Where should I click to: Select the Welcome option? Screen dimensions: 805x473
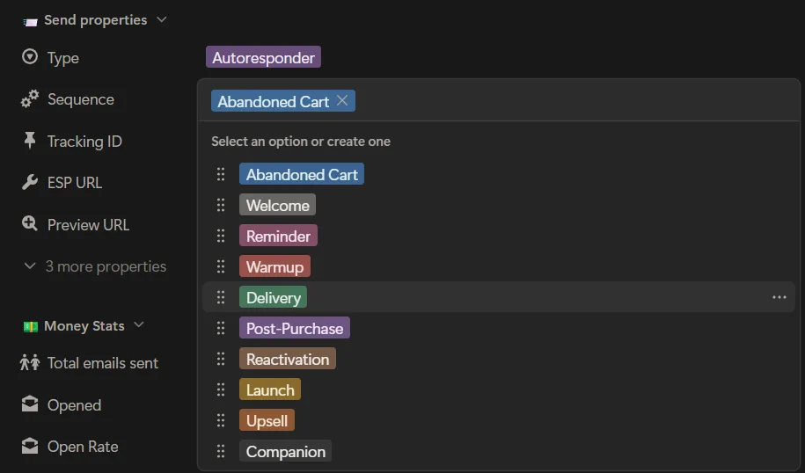[277, 206]
